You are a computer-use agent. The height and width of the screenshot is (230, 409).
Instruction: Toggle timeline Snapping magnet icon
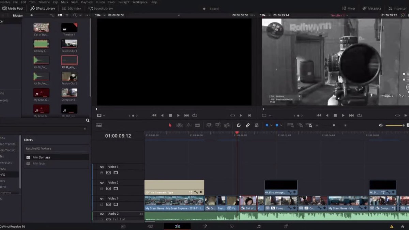pyautogui.click(x=239, y=125)
